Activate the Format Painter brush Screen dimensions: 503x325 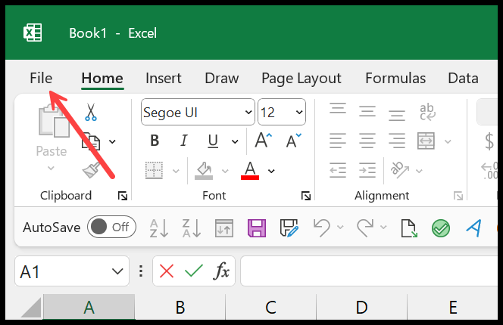92,170
